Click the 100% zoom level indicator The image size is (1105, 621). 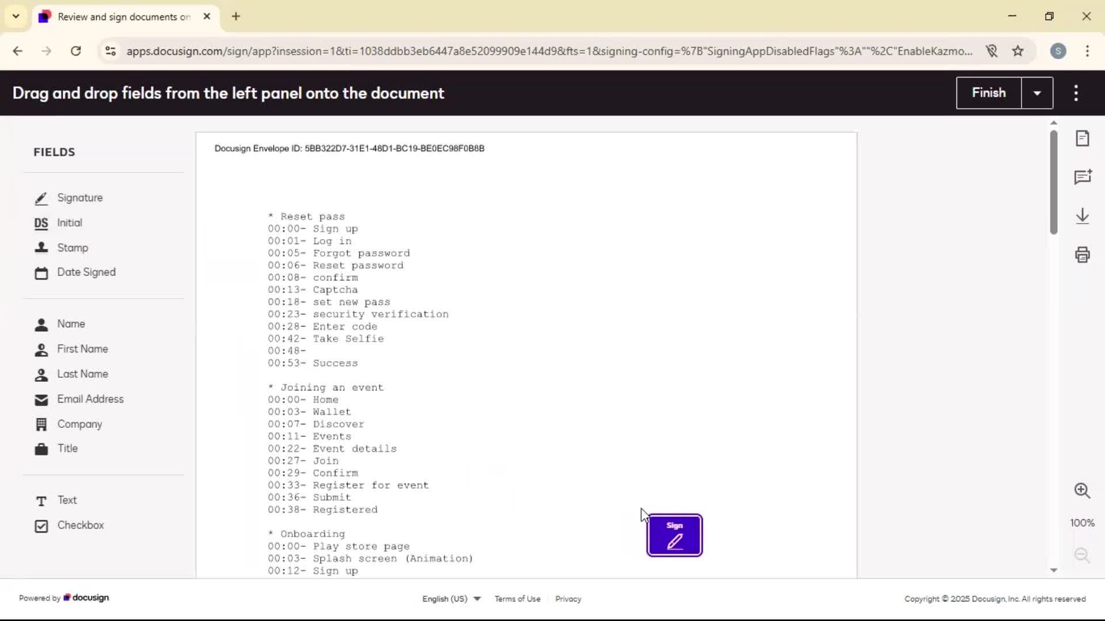point(1082,523)
